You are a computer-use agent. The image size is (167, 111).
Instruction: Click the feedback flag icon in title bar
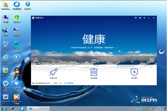point(136,18)
